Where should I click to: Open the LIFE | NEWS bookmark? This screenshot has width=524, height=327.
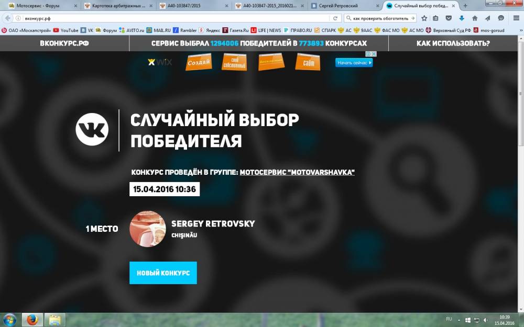[266, 30]
